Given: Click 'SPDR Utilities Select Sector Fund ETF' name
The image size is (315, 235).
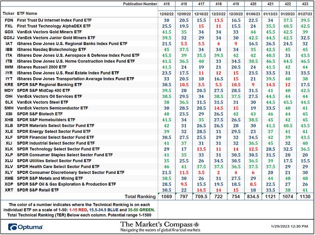Looking at the screenshot, I should (x=54, y=161).
